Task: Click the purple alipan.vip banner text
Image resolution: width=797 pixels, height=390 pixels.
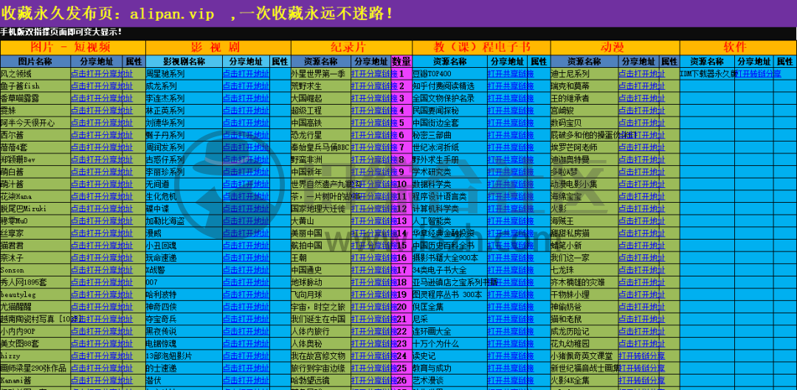Action: tap(197, 13)
